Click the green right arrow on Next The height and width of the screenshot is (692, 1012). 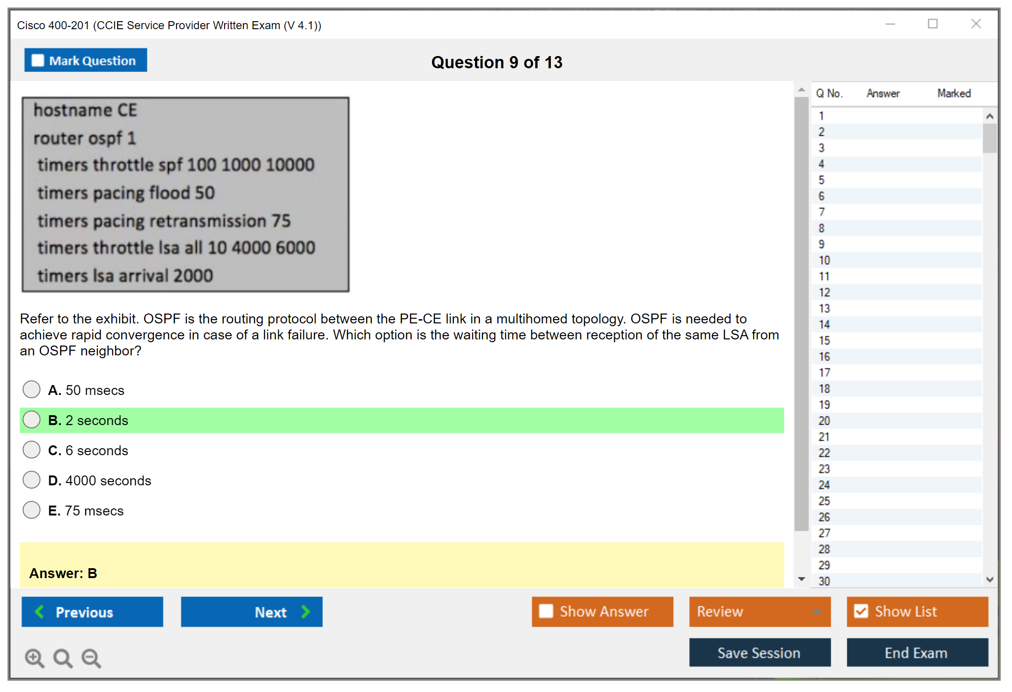point(306,612)
